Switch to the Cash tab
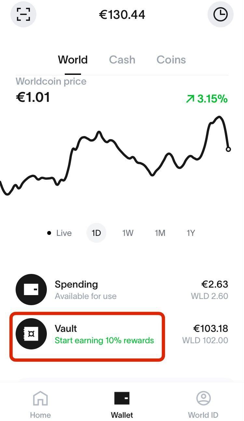This screenshot has height=421, width=244. (x=122, y=60)
